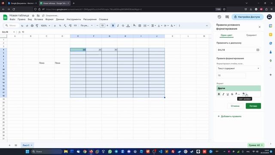Viewport: 275px width, 155px height.
Task: Open the Лист1 sheet tab
Action: [27, 146]
